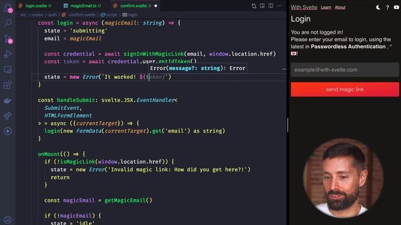Open the Run and Debug view
Image resolution: width=401 pixels, height=225 pixels.
point(8,54)
